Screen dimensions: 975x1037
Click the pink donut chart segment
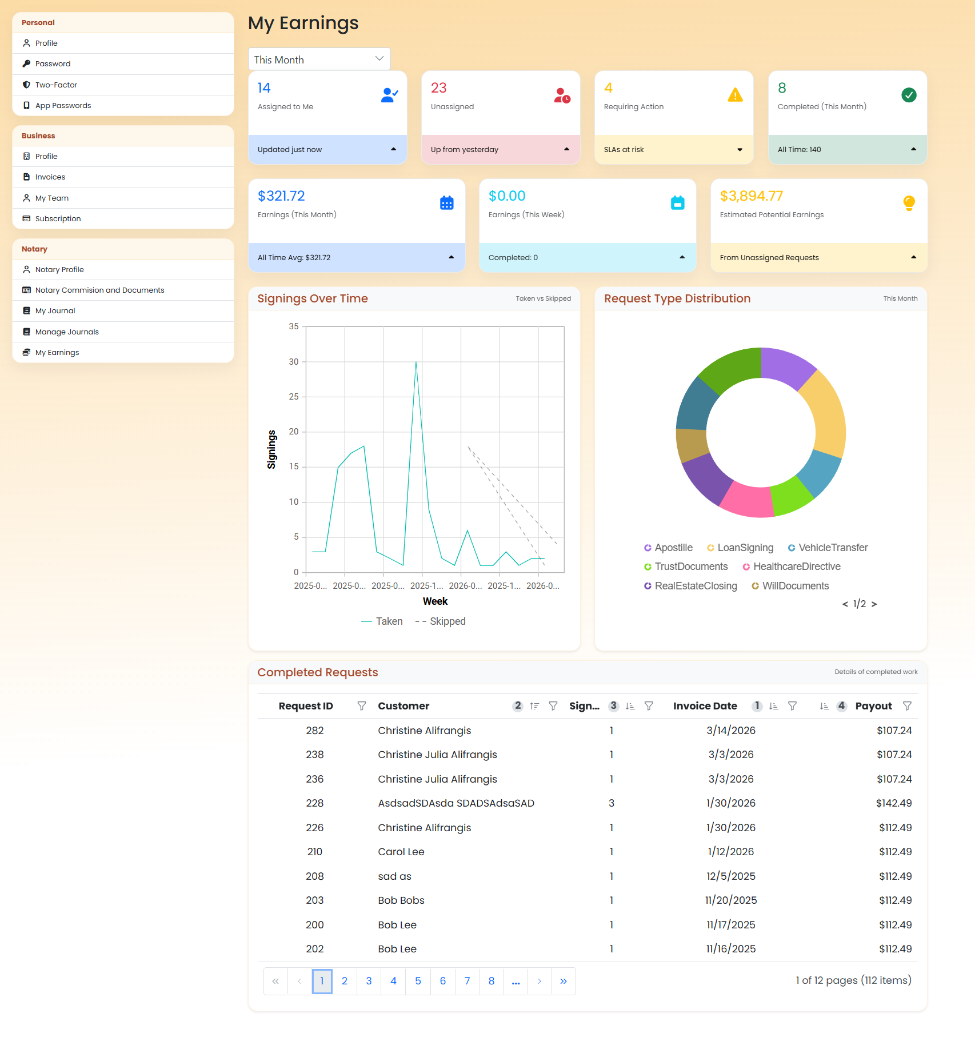[749, 501]
